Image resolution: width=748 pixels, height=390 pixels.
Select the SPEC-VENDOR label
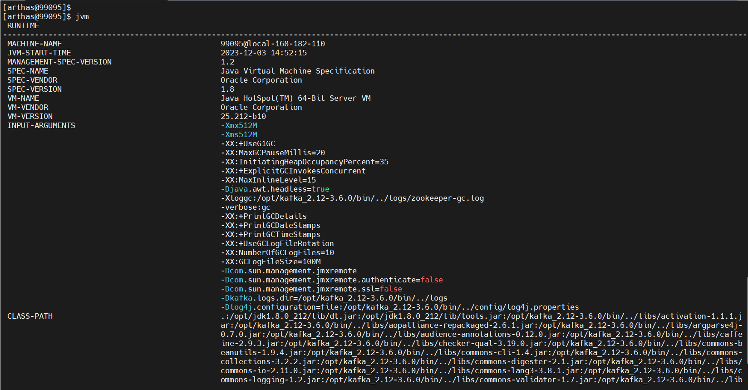coord(32,80)
